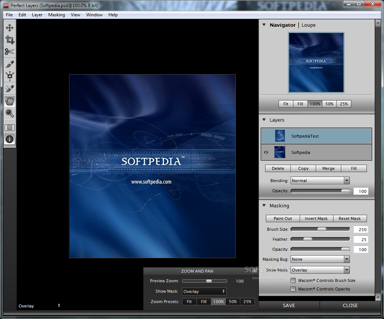The width and height of the screenshot is (384, 319).
Task: Collapse the Masking panel
Action: (264, 205)
